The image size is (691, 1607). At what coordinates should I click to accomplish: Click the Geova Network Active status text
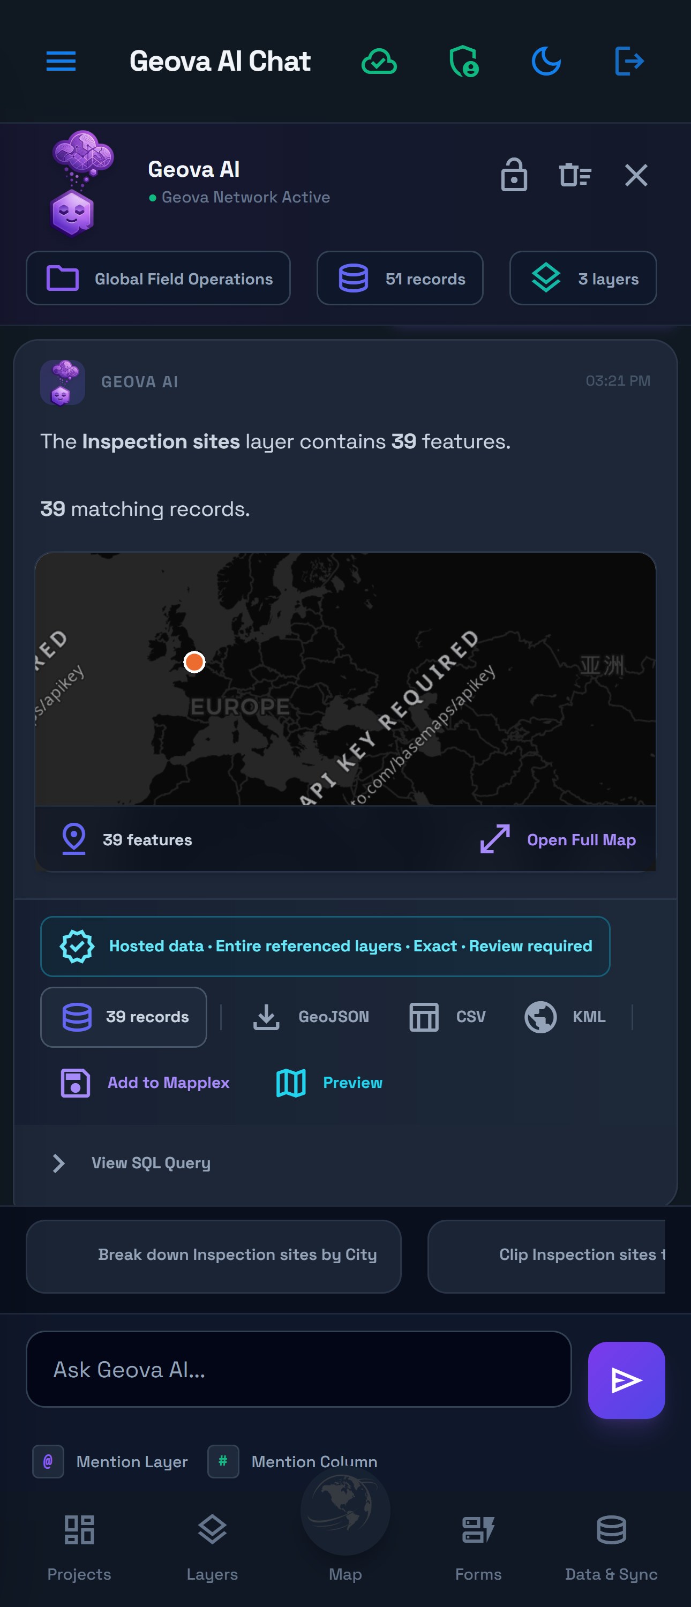246,197
